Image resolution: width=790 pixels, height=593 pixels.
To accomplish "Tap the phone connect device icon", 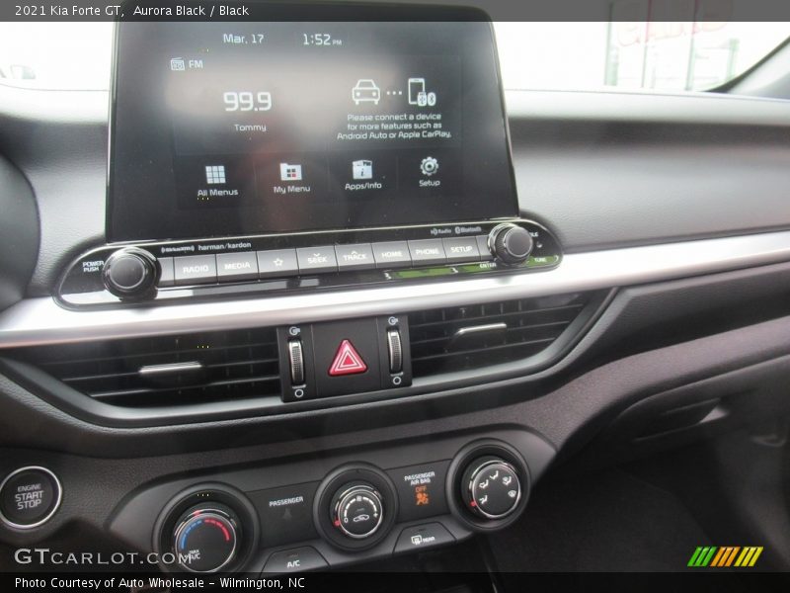I will (422, 92).
